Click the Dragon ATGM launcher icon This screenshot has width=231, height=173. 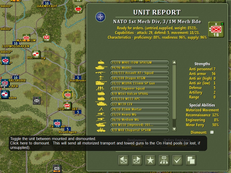(x=101, y=78)
